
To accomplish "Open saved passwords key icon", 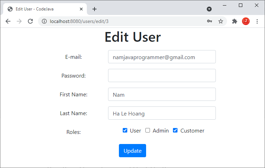I will tap(210, 21).
